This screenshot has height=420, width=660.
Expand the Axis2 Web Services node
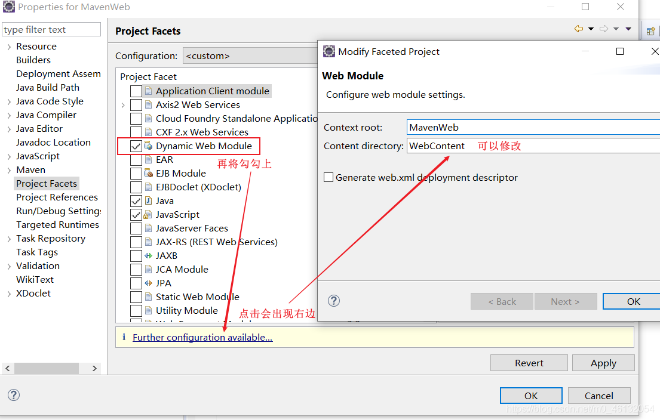[123, 104]
